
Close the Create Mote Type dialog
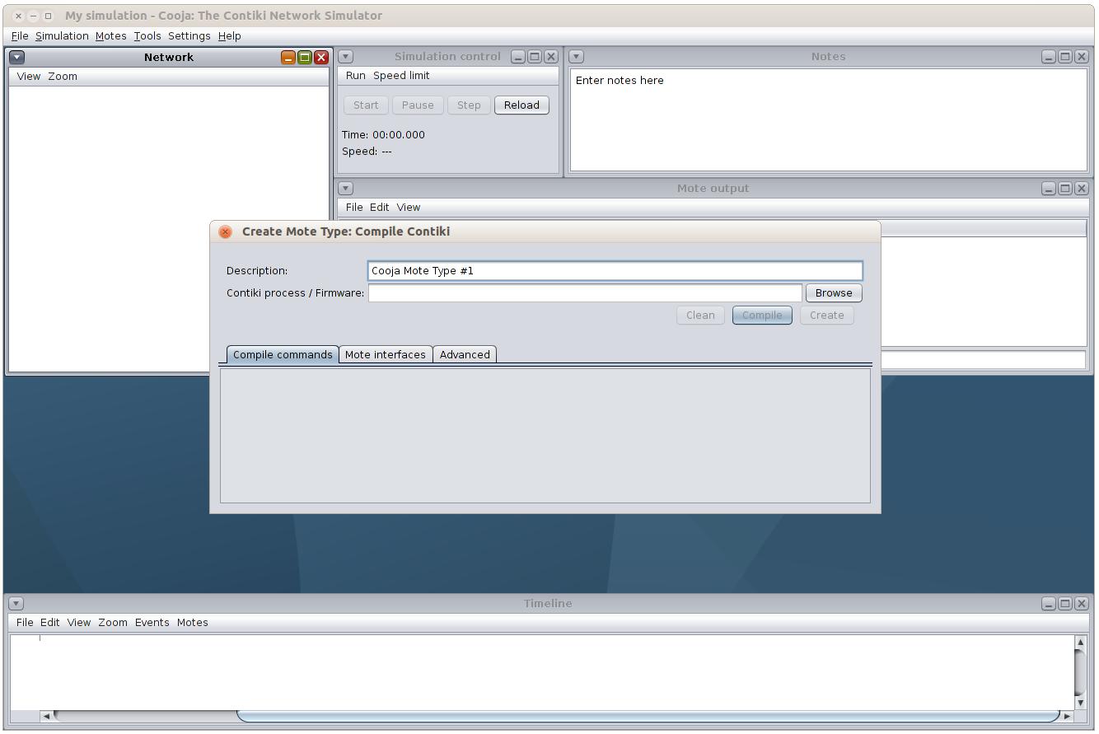click(225, 232)
